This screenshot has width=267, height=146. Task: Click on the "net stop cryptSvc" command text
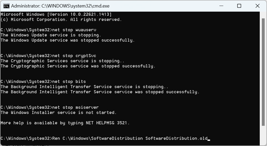click(74, 56)
